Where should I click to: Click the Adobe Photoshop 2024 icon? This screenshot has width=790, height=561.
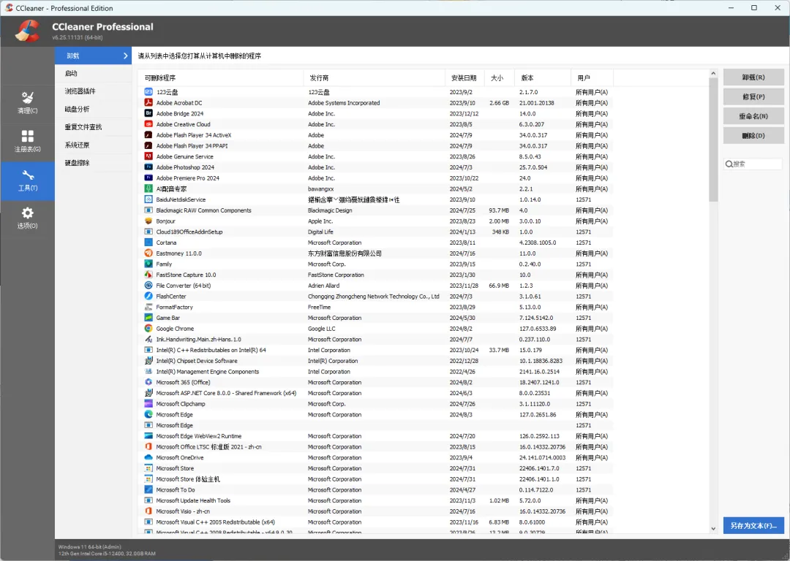point(148,167)
